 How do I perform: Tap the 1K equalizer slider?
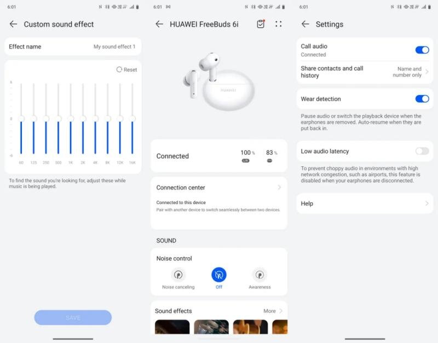click(x=71, y=119)
